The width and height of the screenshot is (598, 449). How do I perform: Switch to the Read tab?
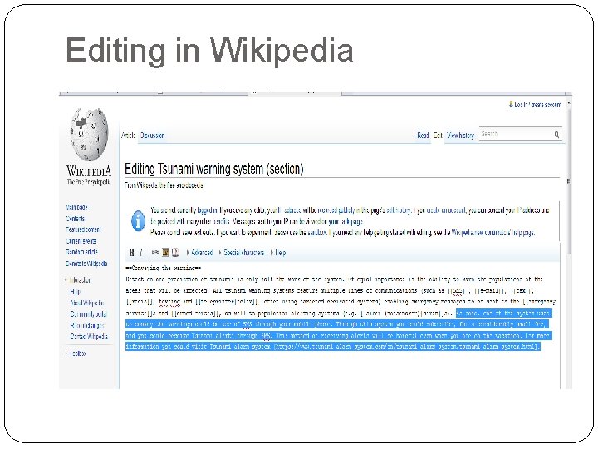(x=423, y=136)
